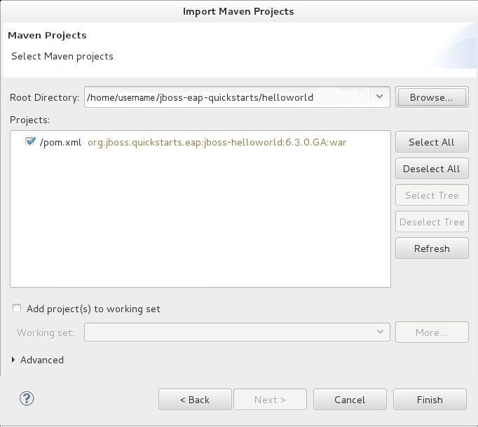Open the Root Directory dropdown arrow
This screenshot has width=478, height=427.
(379, 97)
